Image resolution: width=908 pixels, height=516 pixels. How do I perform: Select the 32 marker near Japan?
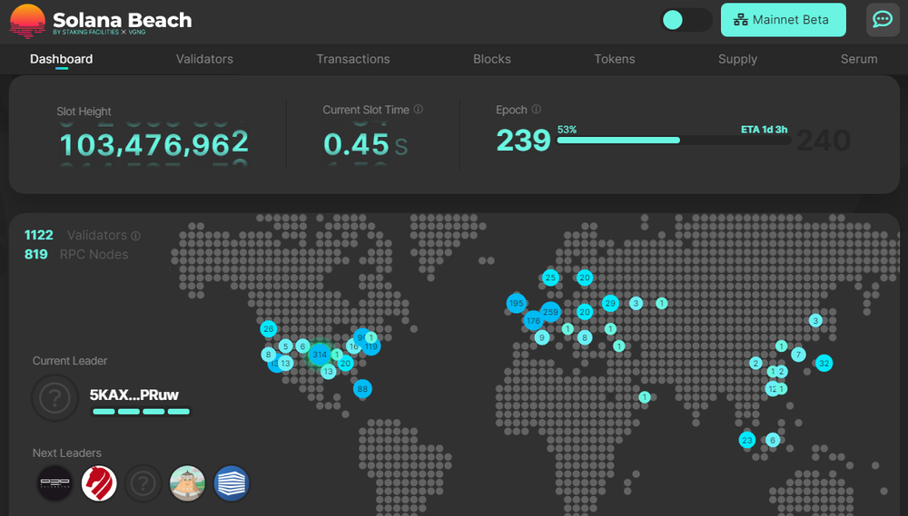[x=824, y=364]
